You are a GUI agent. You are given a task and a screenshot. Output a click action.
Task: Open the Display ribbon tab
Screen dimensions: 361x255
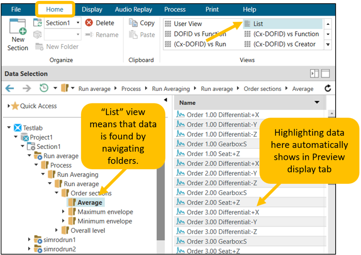pos(92,9)
